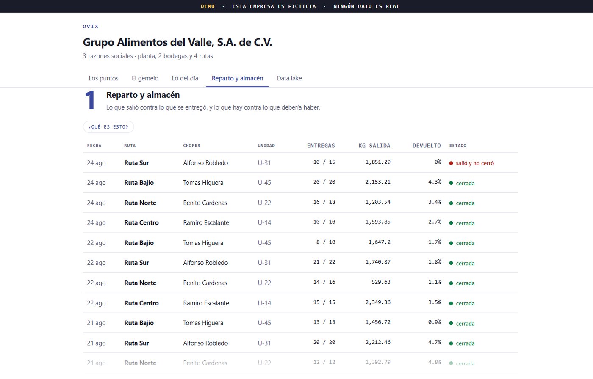Screen dimensions: 593x379
Task: Click the Fecha column header
Action: pos(94,146)
